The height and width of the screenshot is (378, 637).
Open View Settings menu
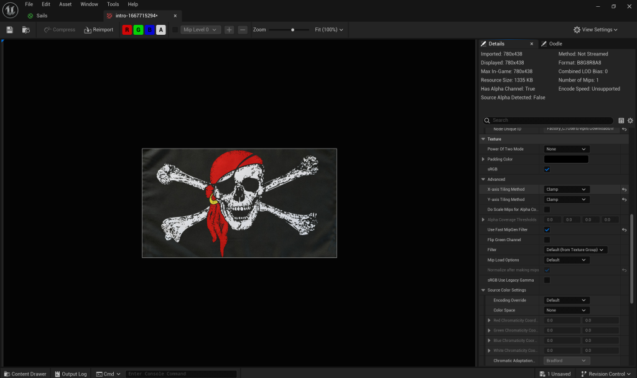click(595, 30)
